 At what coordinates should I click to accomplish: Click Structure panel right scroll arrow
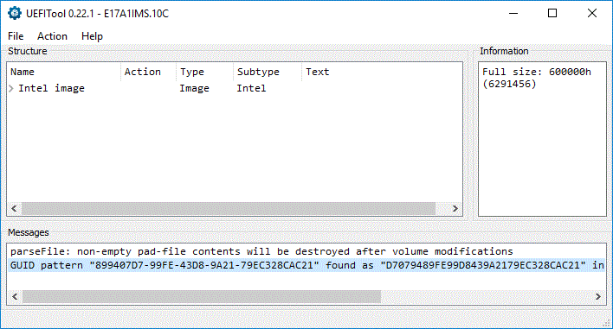click(455, 209)
